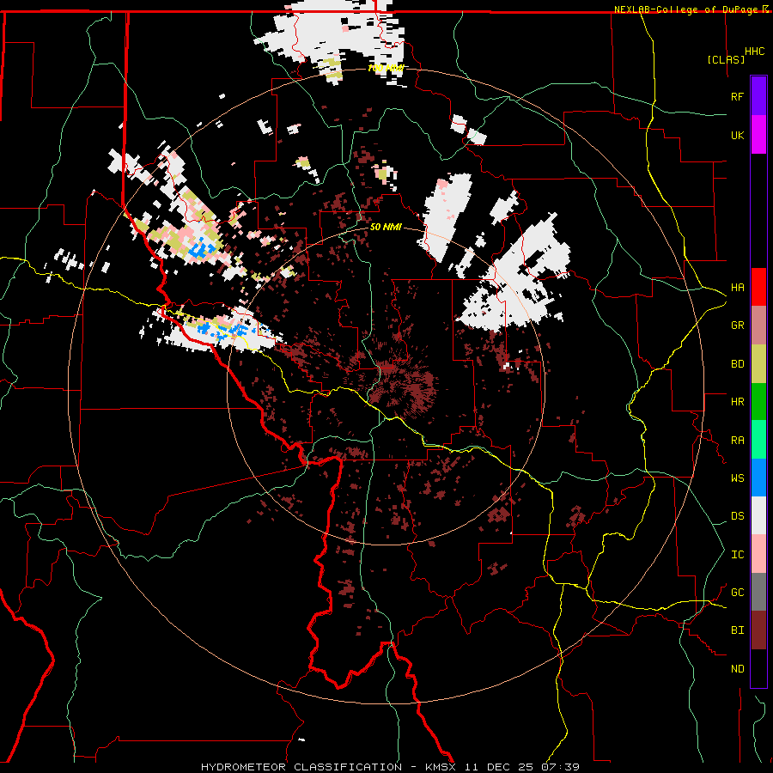The height and width of the screenshot is (773, 773).
Task: Select the BD yellow-olive legend block
Action: point(758,364)
